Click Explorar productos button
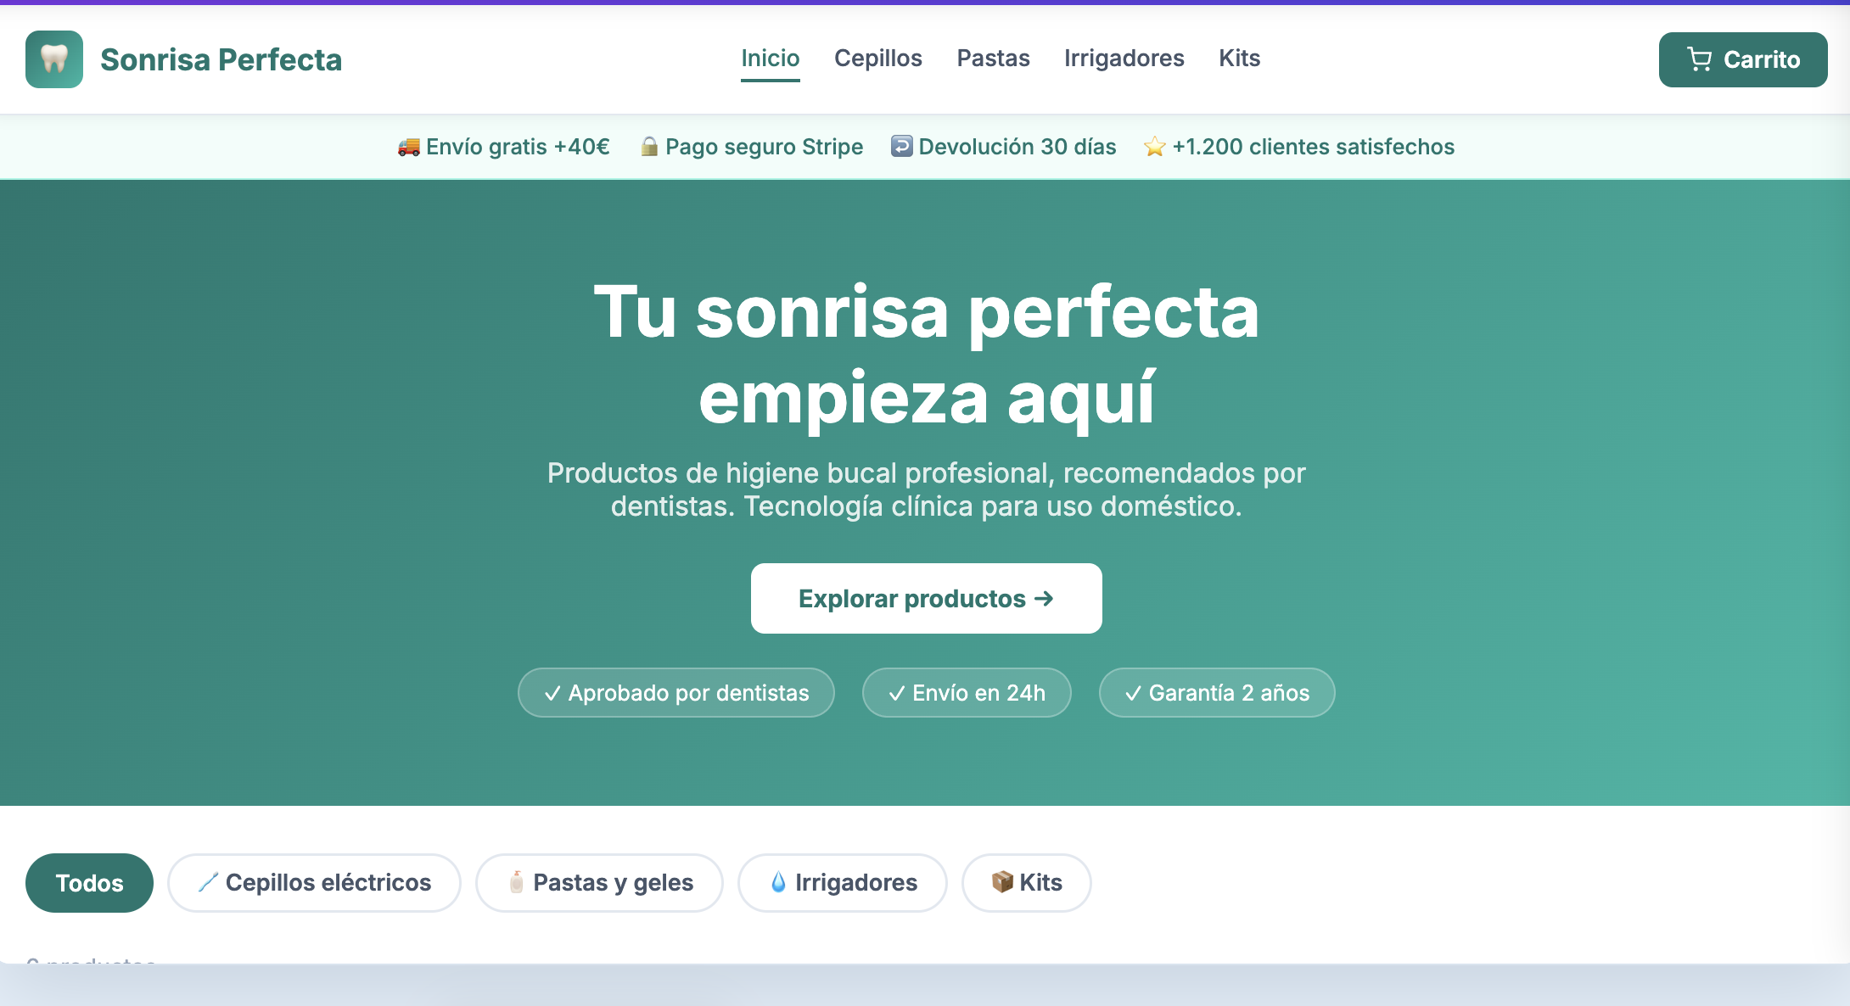This screenshot has width=1850, height=1006. [x=927, y=598]
